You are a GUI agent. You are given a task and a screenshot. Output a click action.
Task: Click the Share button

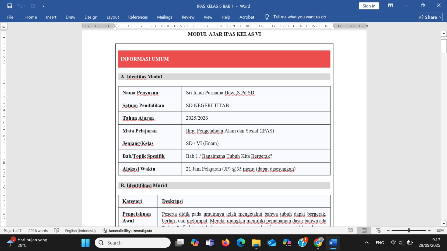click(430, 17)
